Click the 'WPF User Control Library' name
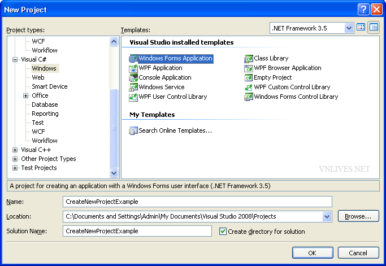The width and height of the screenshot is (386, 266). pyautogui.click(x=173, y=97)
